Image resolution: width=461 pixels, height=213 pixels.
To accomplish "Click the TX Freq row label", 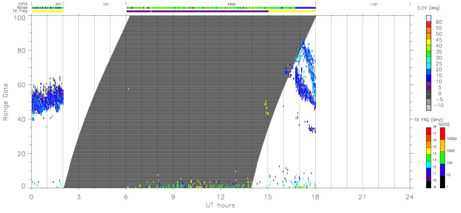I will 21,11.
